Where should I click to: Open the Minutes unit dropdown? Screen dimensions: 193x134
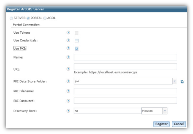pos(165,111)
